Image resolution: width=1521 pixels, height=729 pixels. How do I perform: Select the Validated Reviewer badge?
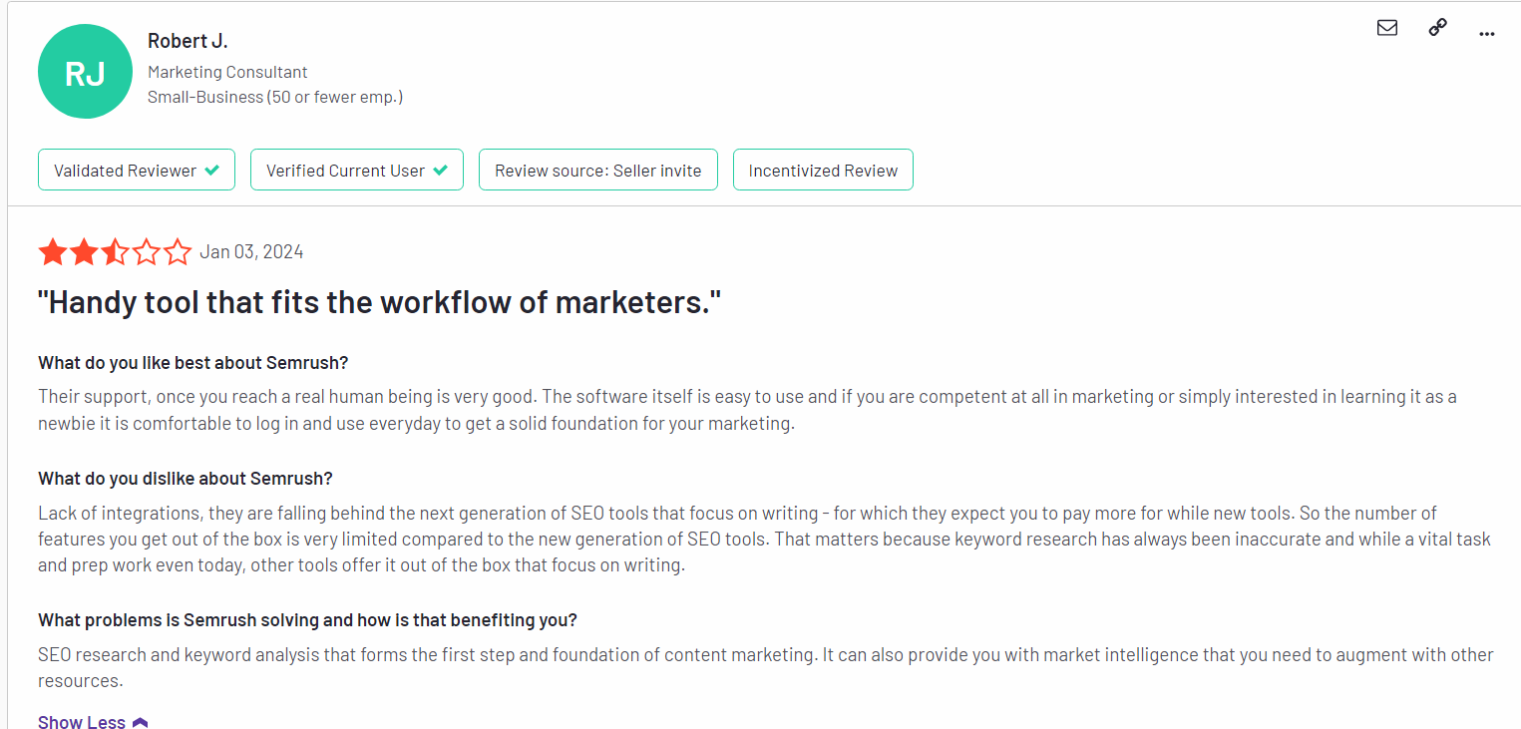137,170
